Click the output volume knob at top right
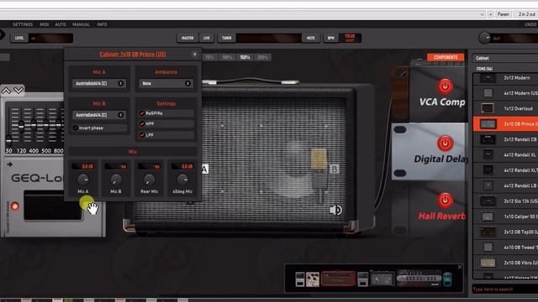The height and width of the screenshot is (302, 538). [x=484, y=38]
